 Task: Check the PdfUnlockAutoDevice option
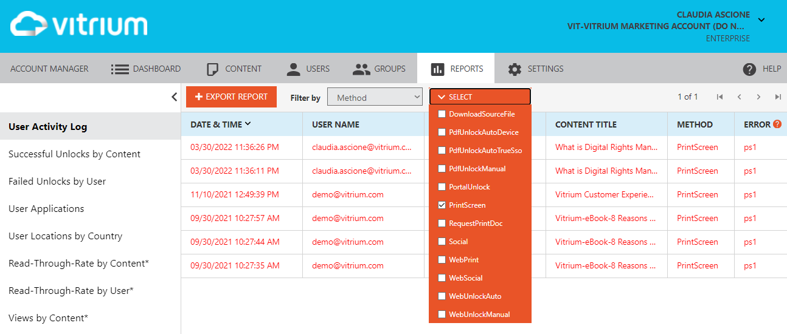tap(442, 132)
